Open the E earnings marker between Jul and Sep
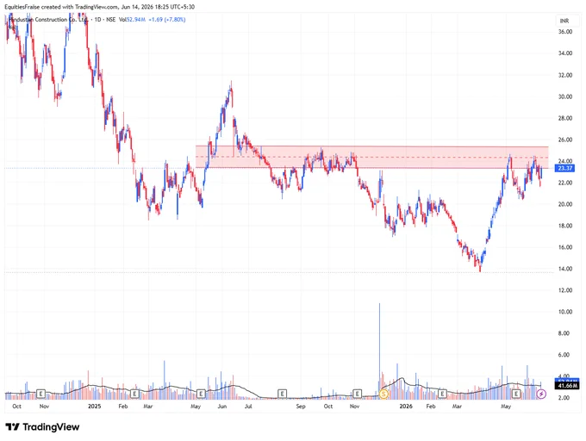 coord(282,394)
